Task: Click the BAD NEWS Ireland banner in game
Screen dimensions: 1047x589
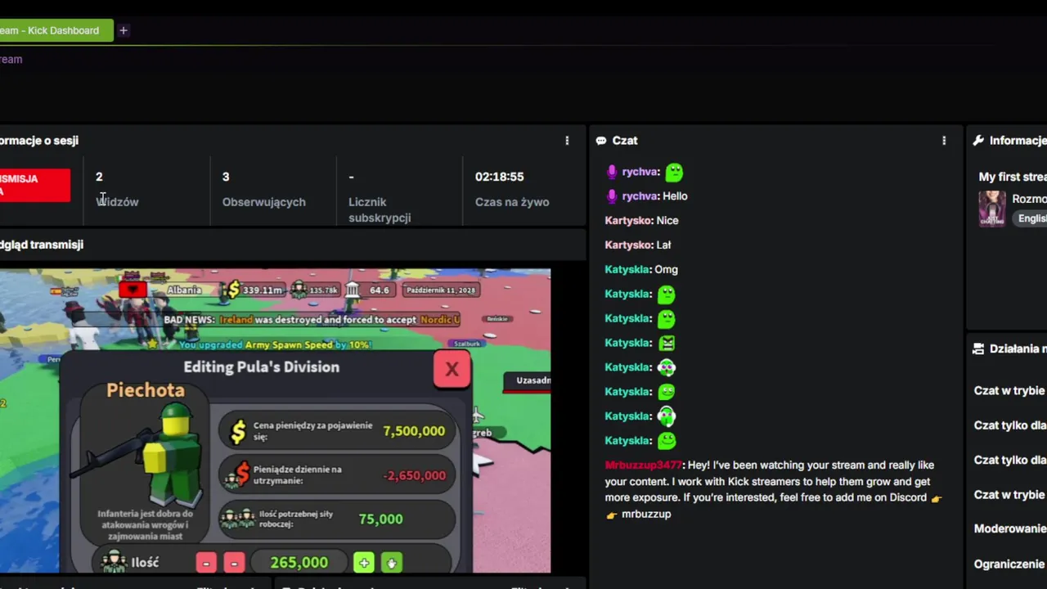Action: point(311,320)
